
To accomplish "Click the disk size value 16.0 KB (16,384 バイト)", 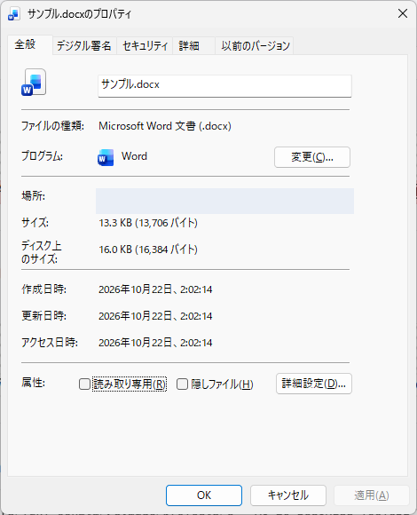I will (148, 250).
